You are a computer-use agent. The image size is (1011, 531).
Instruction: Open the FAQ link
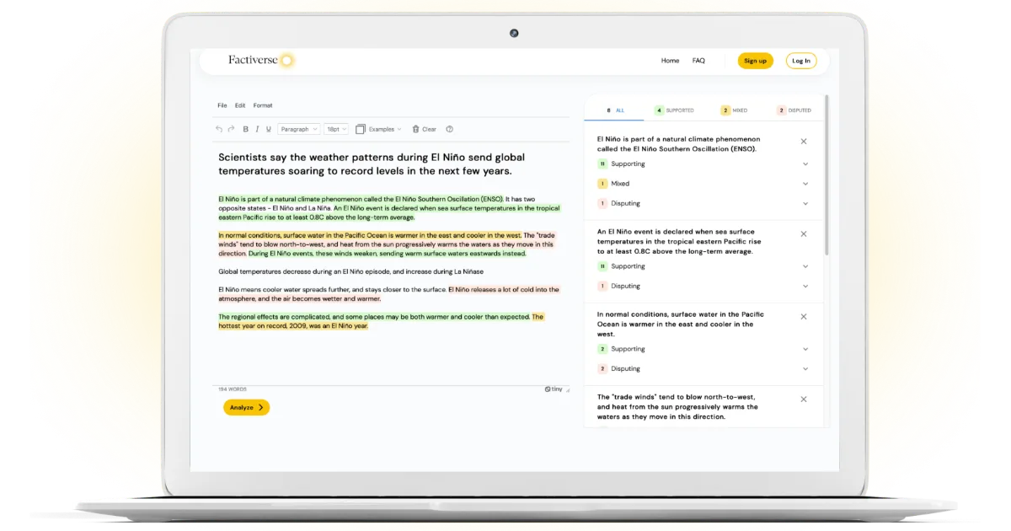[x=698, y=61]
